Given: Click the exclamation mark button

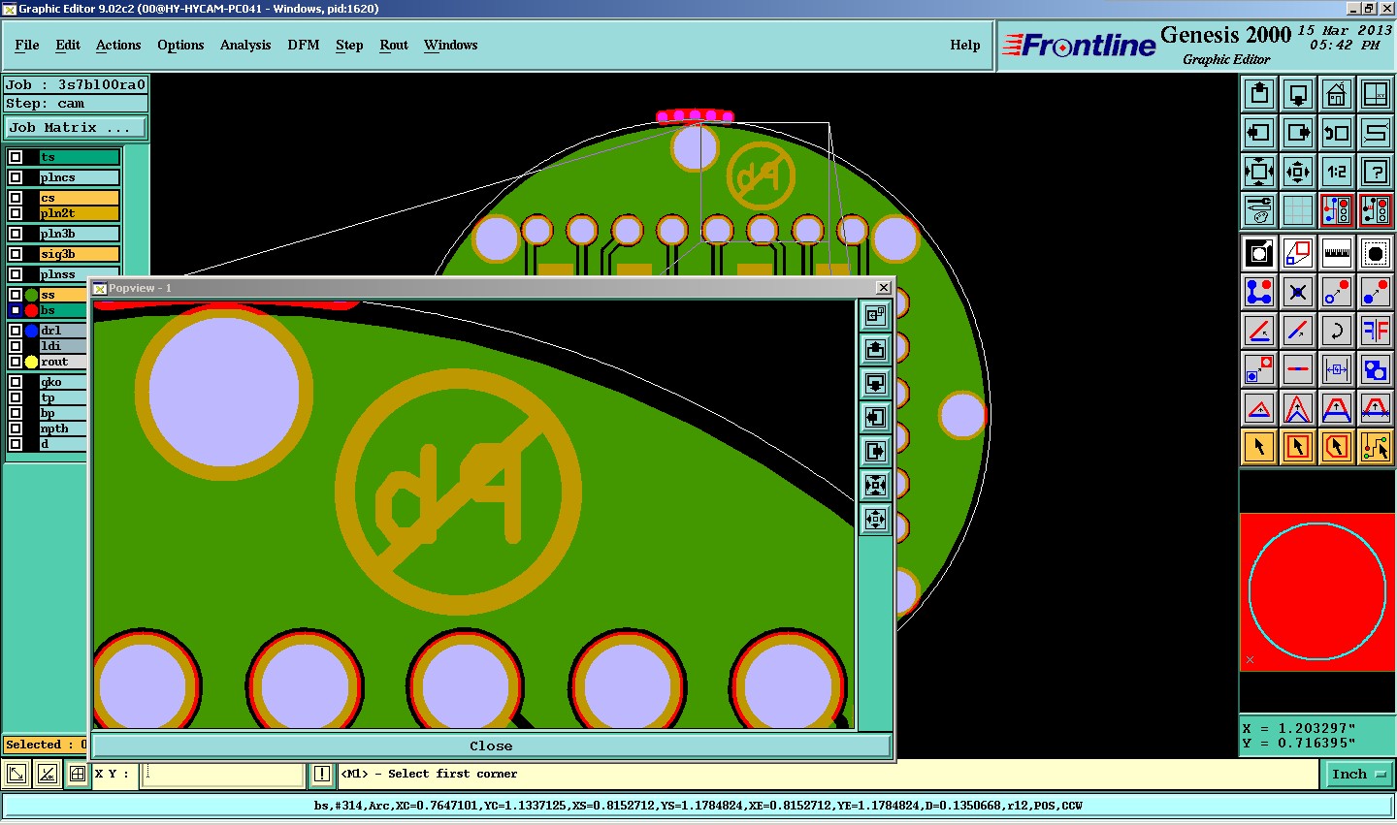Looking at the screenshot, I should [322, 774].
